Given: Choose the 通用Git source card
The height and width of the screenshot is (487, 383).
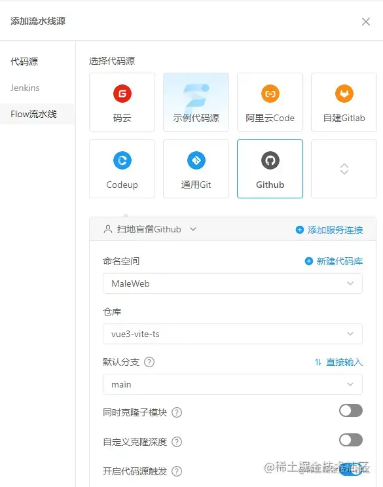Looking at the screenshot, I should coord(196,169).
